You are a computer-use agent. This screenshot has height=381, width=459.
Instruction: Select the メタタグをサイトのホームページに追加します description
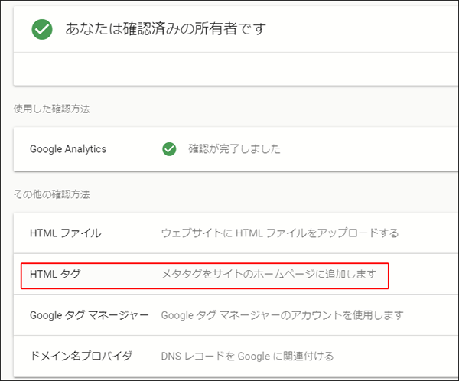pos(269,274)
